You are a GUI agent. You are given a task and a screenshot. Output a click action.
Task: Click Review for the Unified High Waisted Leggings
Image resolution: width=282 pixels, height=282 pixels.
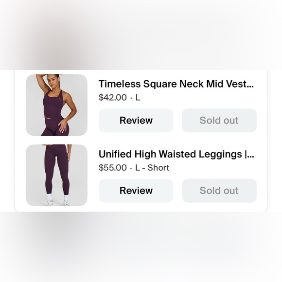point(136,191)
